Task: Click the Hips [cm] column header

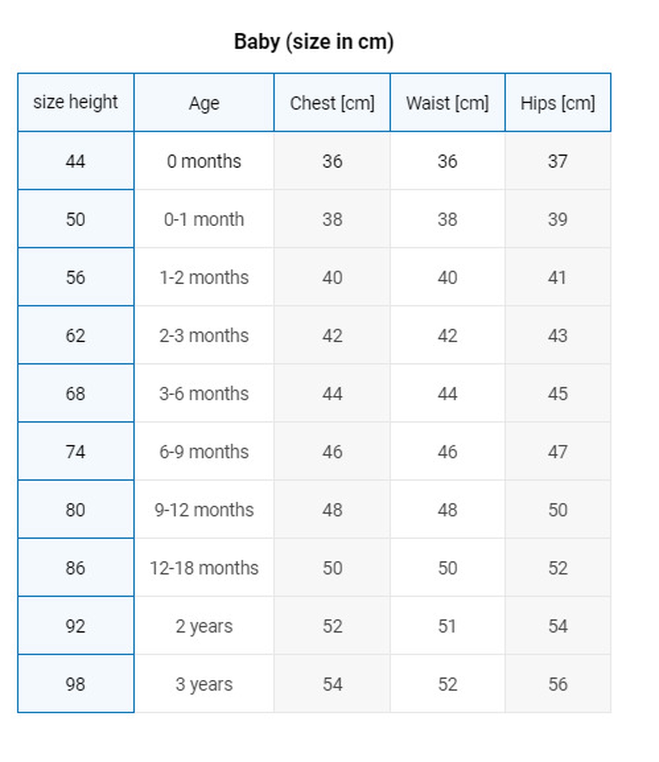Action: pyautogui.click(x=558, y=103)
